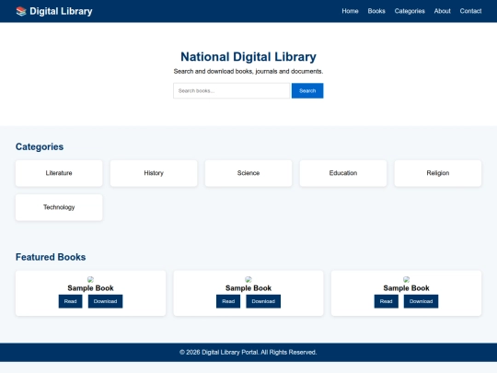This screenshot has height=373, width=497.
Task: Click the last Sample Book cover image
Action: pos(407,279)
